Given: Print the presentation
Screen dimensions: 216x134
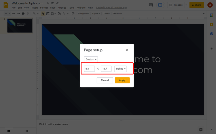Looking at the screenshot, I should [23, 14].
